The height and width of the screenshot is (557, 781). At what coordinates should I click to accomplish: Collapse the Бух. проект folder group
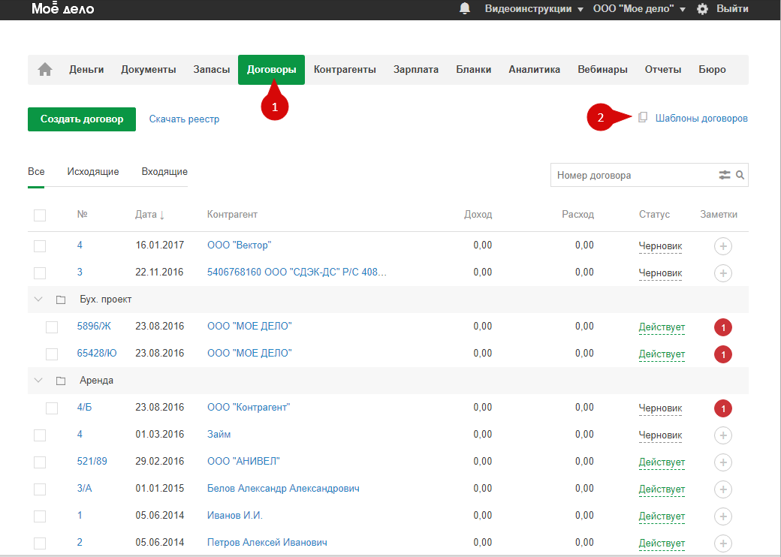[x=38, y=300]
